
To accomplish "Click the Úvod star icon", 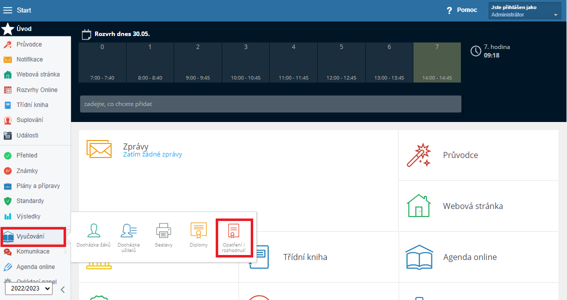I will 8,29.
